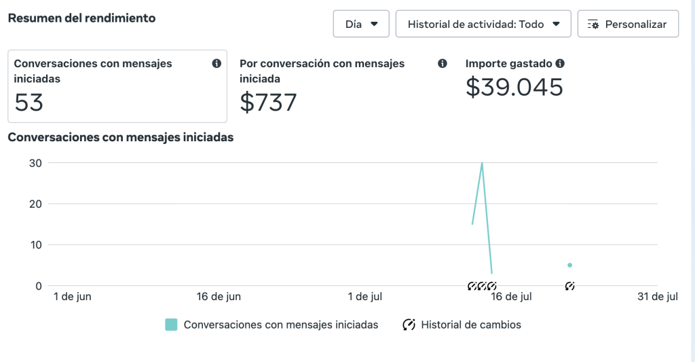Viewport: 695px width, 362px height.
Task: Click the 16 de jul date axis label
Action: click(510, 297)
